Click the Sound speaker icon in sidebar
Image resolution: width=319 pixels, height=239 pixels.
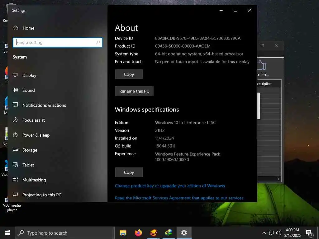click(15, 90)
